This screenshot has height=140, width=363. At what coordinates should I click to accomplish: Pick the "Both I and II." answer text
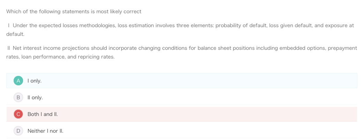point(43,114)
